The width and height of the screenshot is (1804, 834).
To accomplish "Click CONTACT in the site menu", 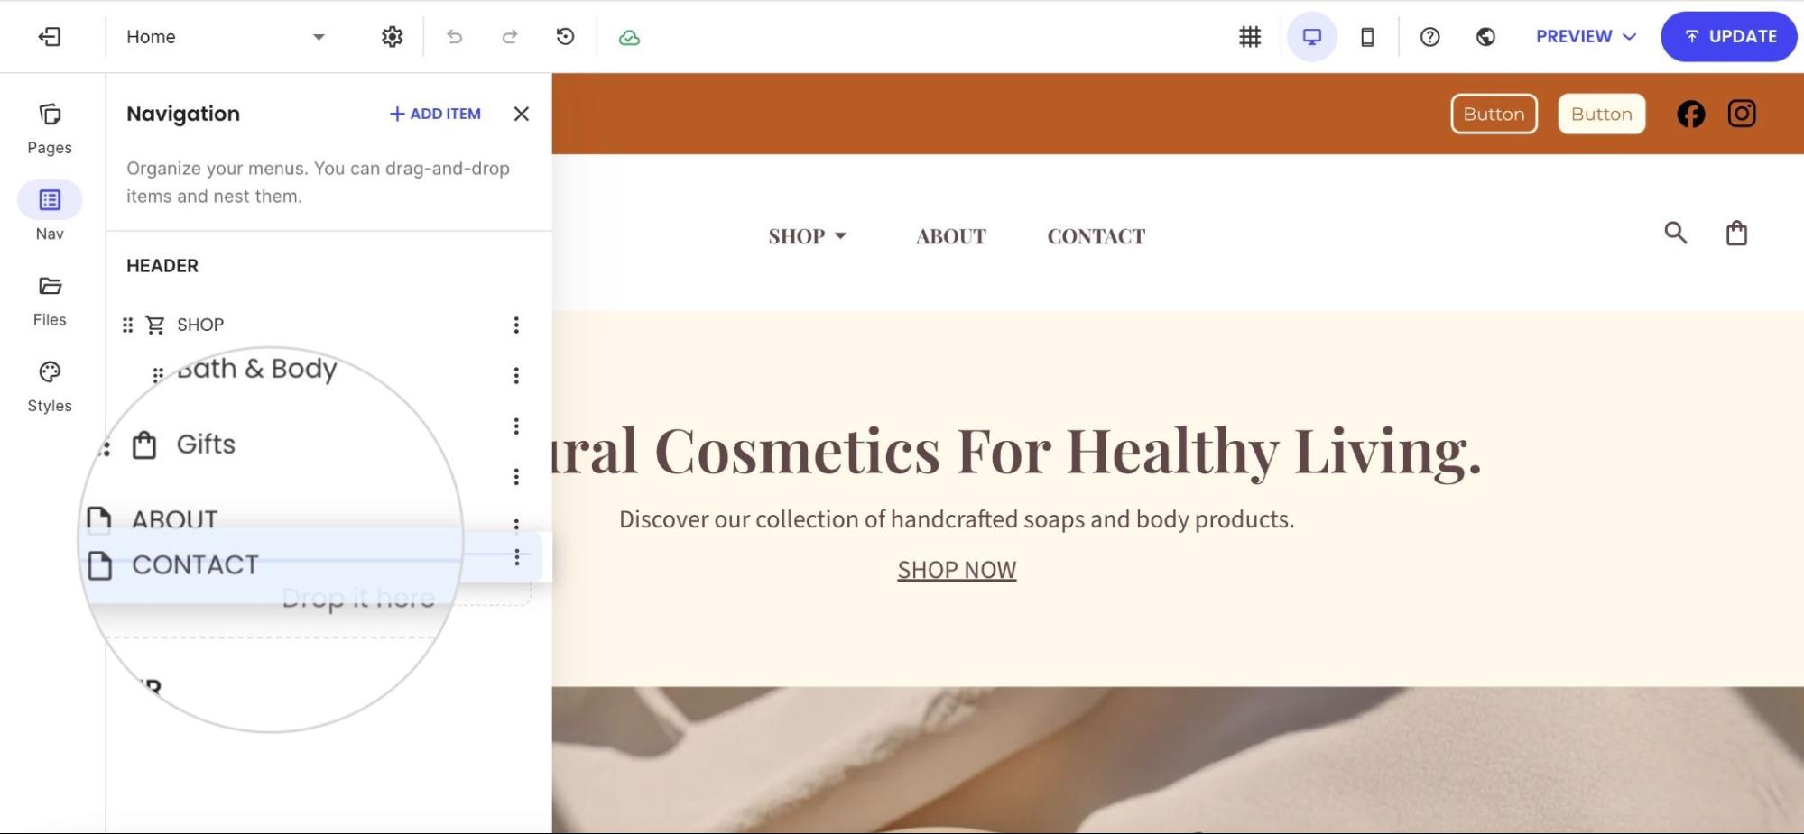I will click(1096, 236).
